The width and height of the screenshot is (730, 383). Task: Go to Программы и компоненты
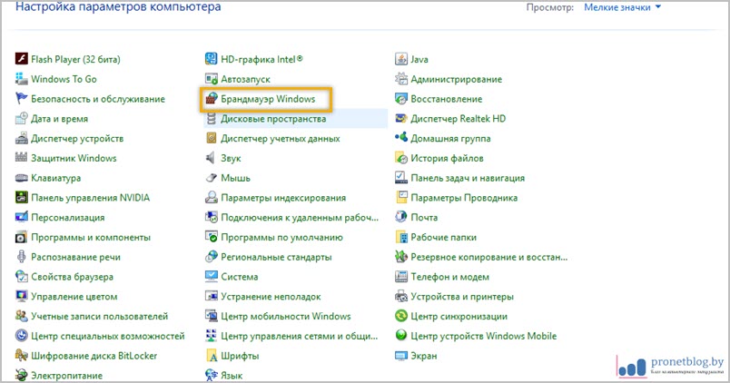91,237
